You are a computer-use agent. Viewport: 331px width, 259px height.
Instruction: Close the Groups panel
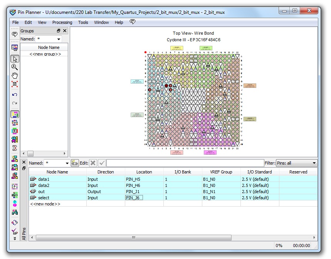coord(65,30)
